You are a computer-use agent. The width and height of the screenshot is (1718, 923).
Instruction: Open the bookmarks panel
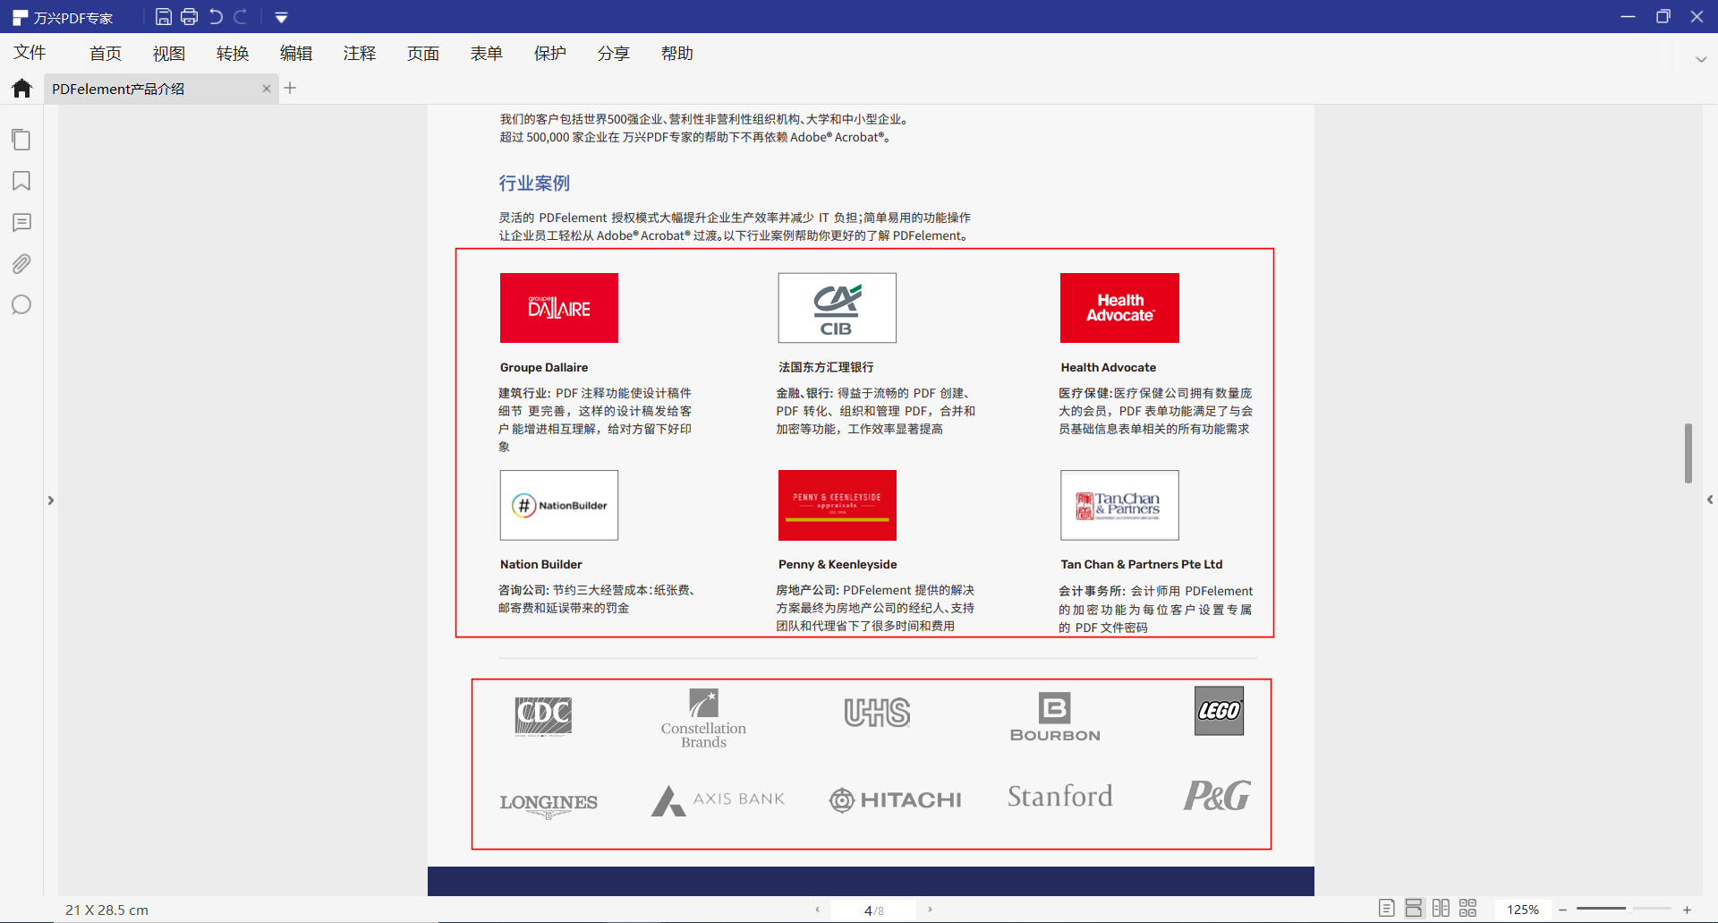[x=21, y=181]
